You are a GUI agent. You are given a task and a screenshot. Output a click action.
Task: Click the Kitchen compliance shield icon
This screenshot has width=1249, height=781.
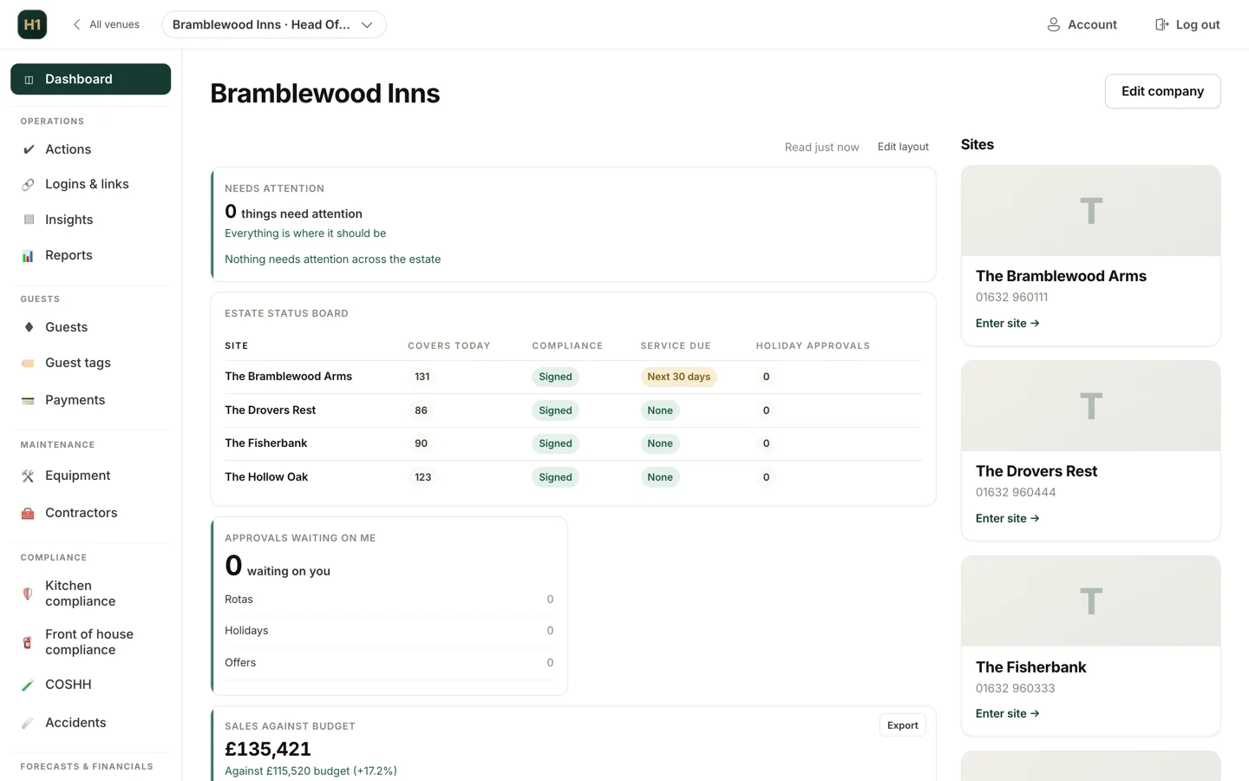[29, 594]
